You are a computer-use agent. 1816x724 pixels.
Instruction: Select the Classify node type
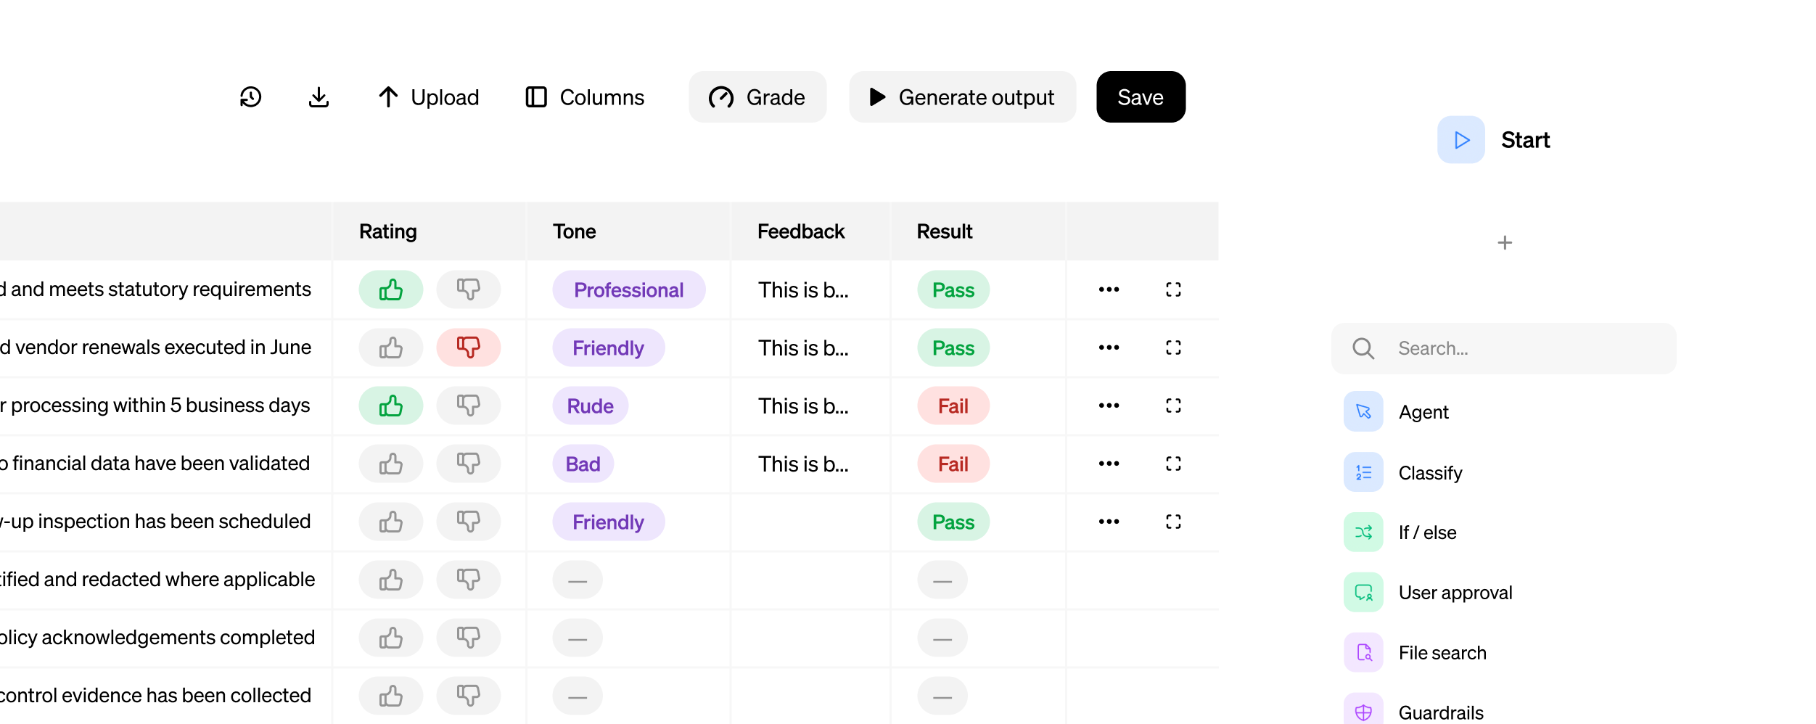[x=1430, y=472]
